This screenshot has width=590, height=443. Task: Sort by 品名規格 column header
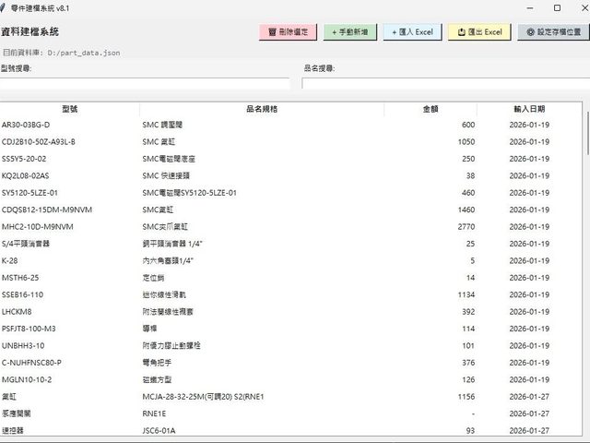pyautogui.click(x=262, y=109)
